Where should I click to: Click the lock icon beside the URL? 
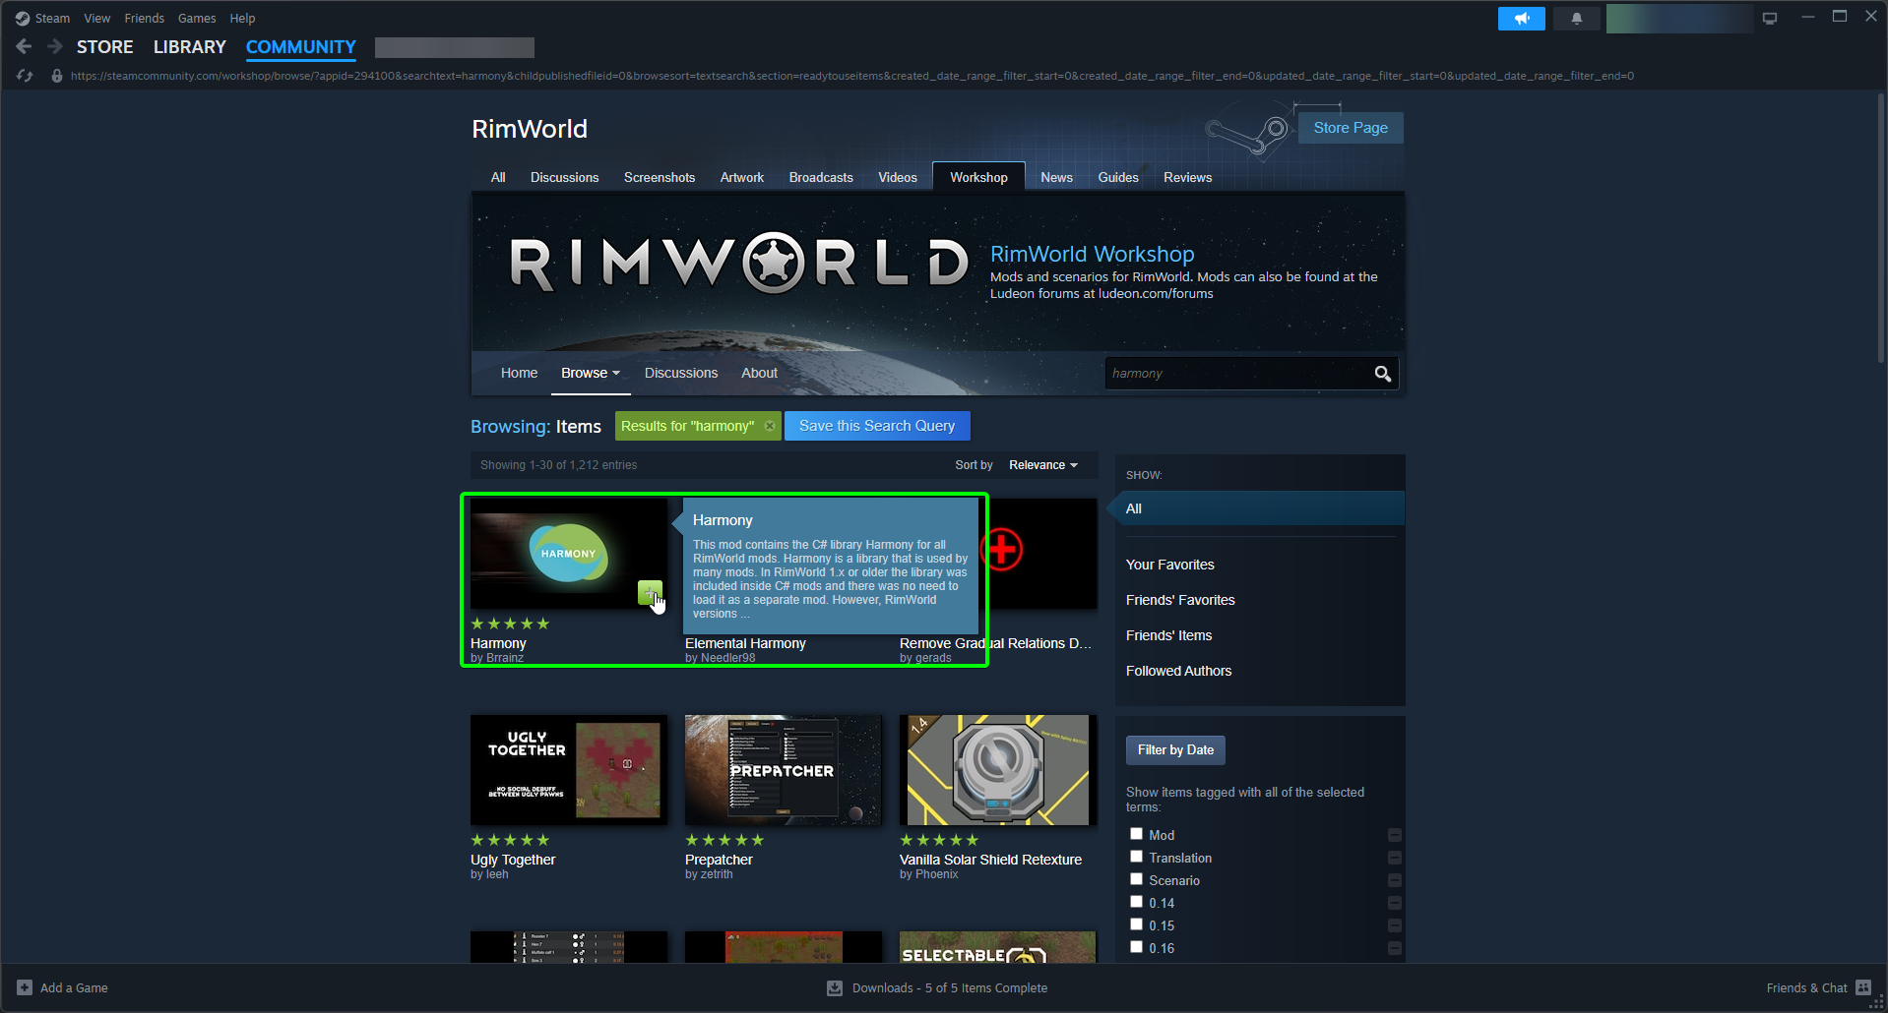(57, 76)
